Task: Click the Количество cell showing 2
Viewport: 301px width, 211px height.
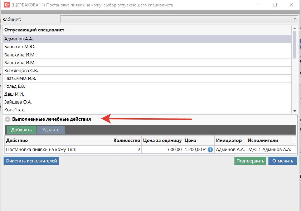Action: click(126, 150)
